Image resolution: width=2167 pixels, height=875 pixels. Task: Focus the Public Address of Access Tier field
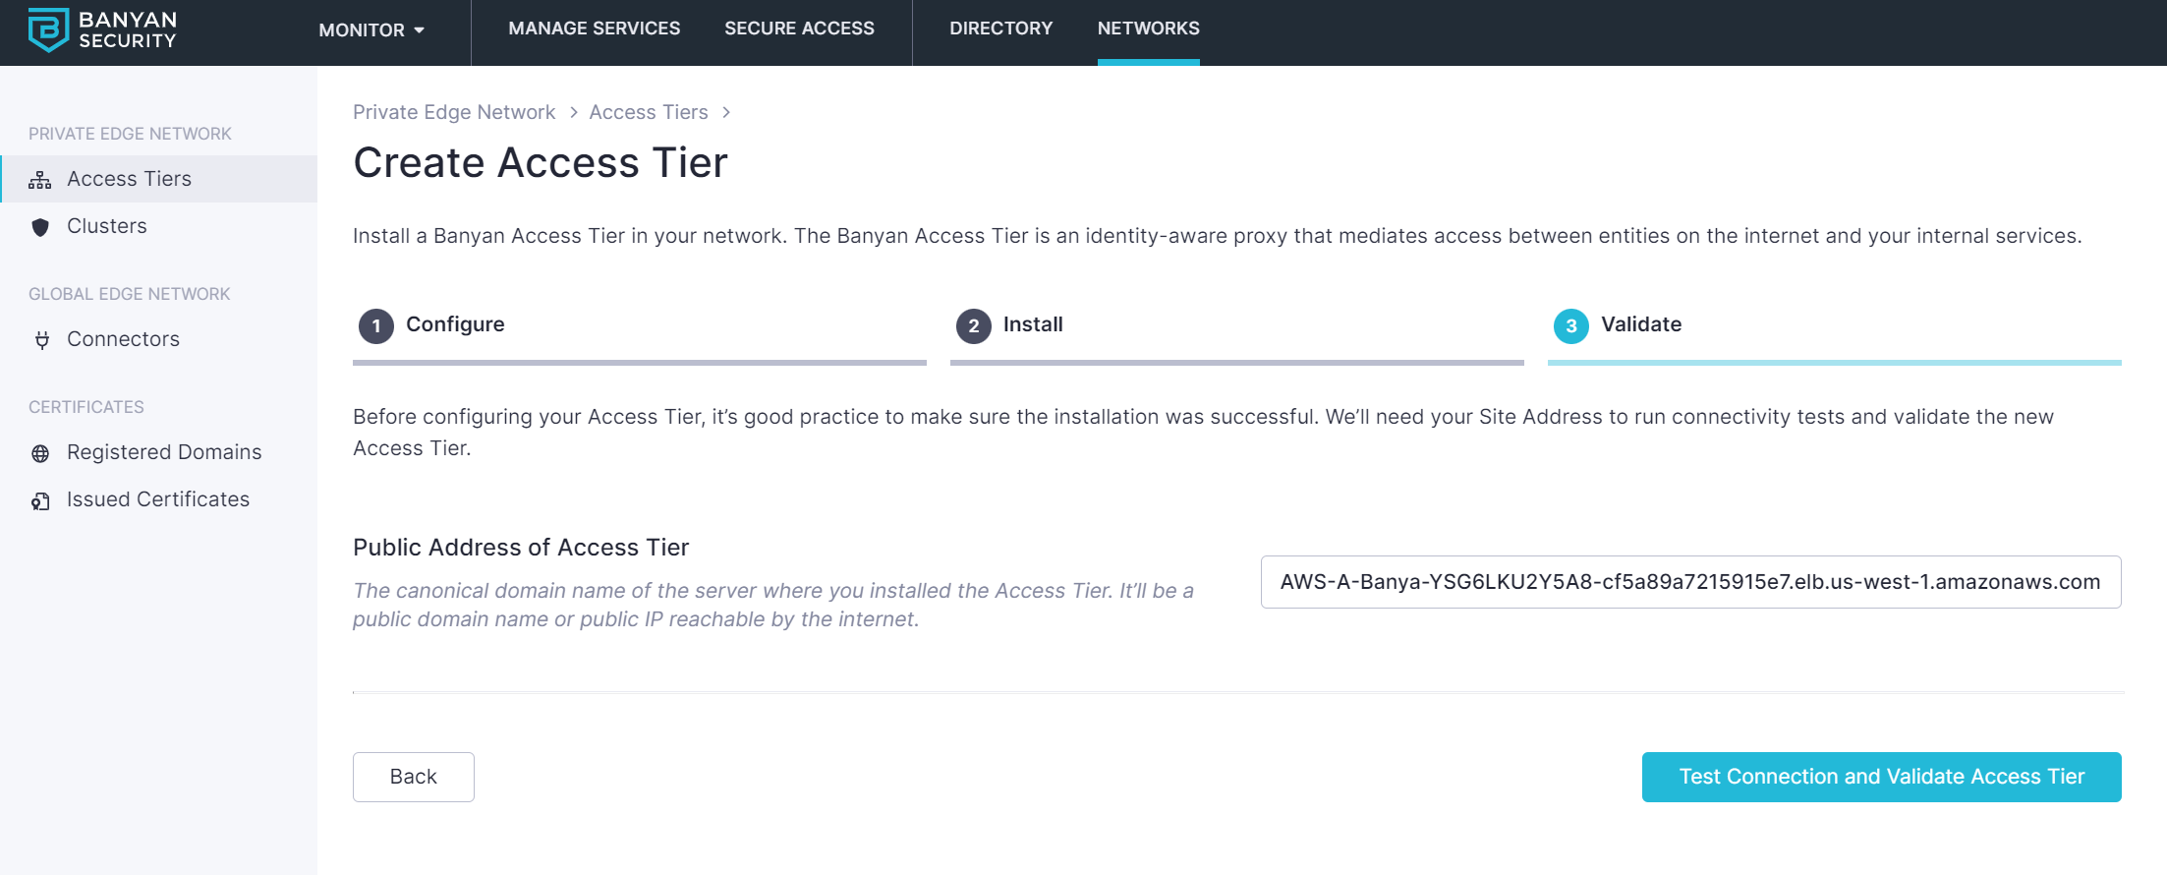[1690, 582]
